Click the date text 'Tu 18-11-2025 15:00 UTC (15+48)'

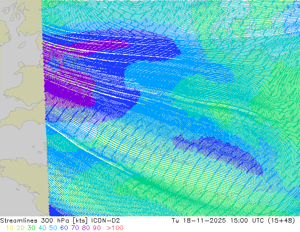pyautogui.click(x=233, y=221)
